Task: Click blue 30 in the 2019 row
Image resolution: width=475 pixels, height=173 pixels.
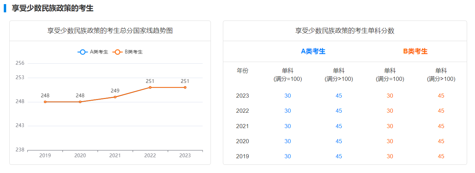Action: point(288,157)
